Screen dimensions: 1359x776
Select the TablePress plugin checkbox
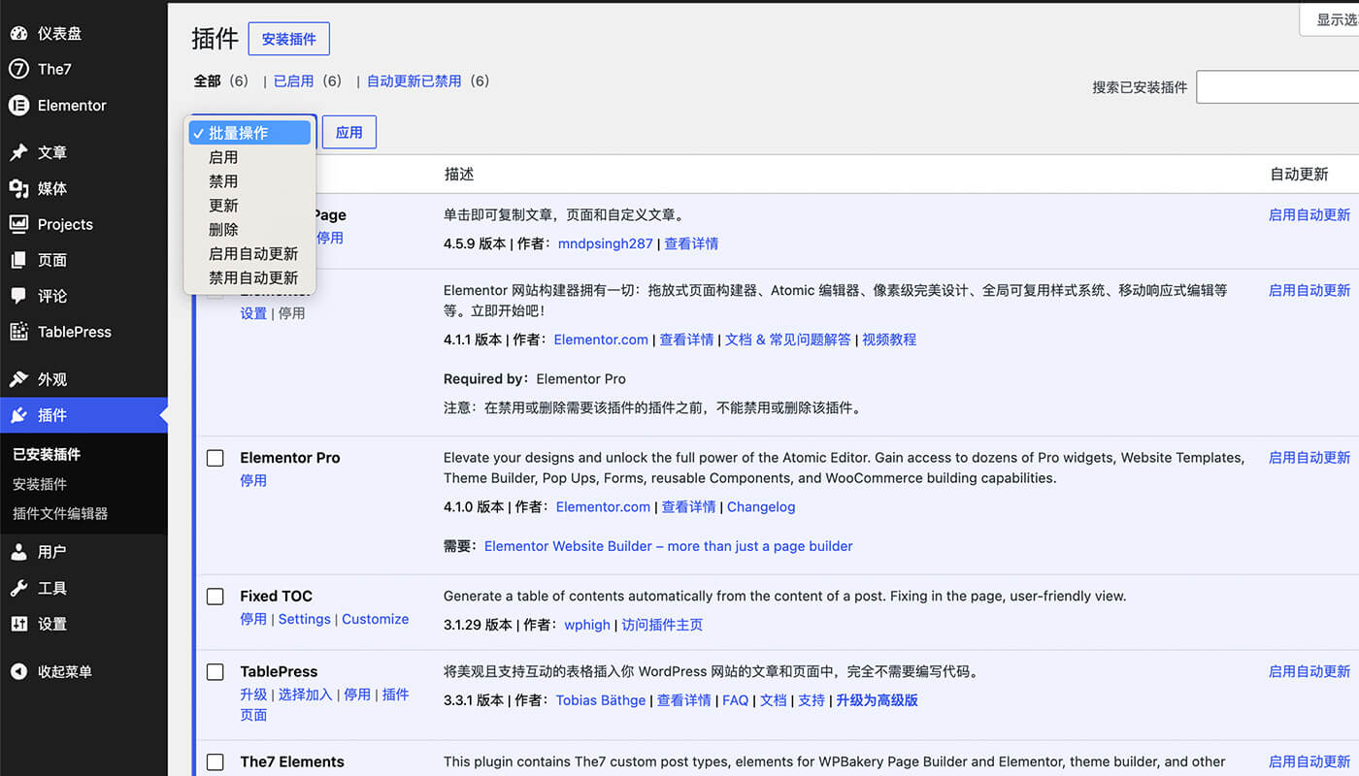(215, 671)
